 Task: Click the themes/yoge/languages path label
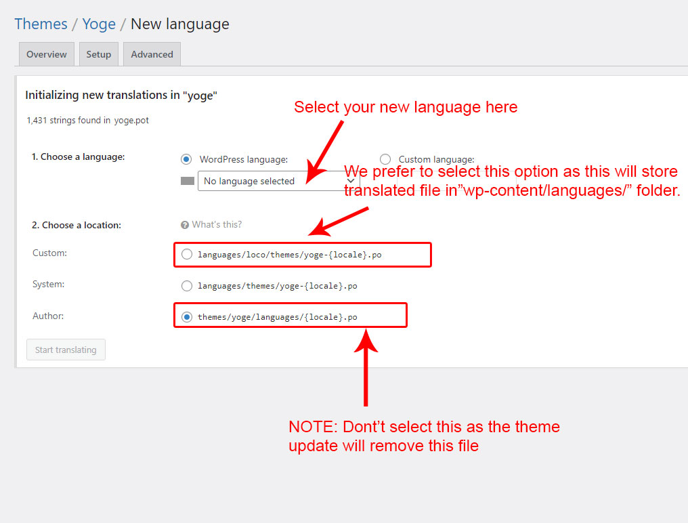pyautogui.click(x=277, y=317)
